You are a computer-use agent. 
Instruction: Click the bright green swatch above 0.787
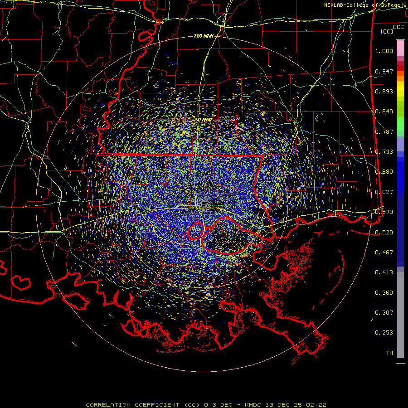click(x=400, y=124)
